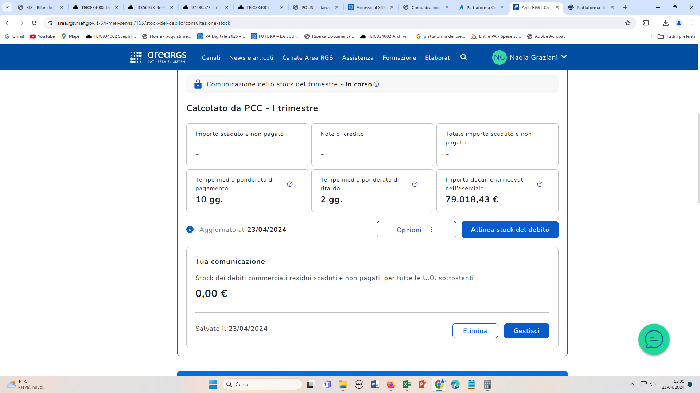Image resolution: width=700 pixels, height=393 pixels.
Task: Open the green chat assistant bubble
Action: 654,339
